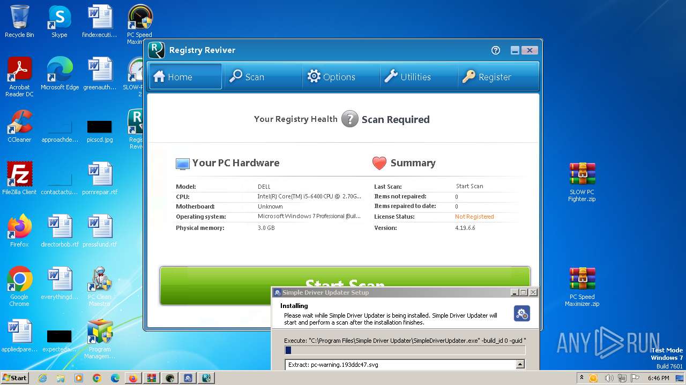Select the PC Clean Maestro shortcut
The height and width of the screenshot is (385, 686).
100,287
